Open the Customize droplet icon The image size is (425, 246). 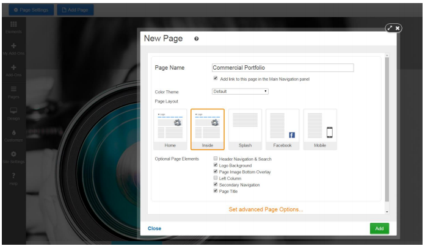point(13,132)
